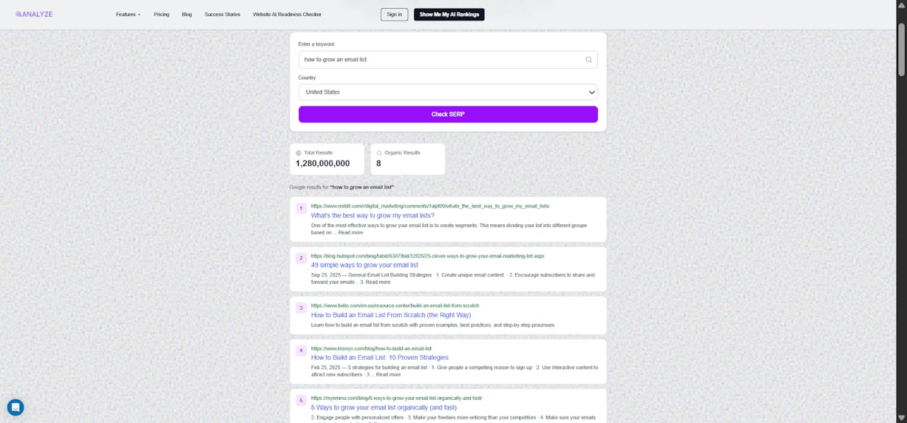Image resolution: width=907 pixels, height=423 pixels.
Task: Click the twilio.com result URL
Action: click(395, 305)
